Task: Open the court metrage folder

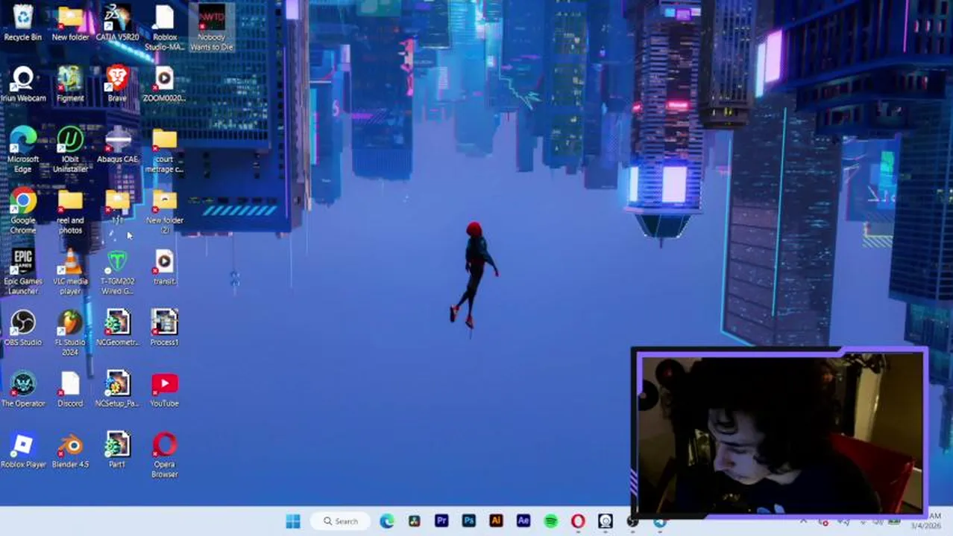Action: [x=165, y=150]
